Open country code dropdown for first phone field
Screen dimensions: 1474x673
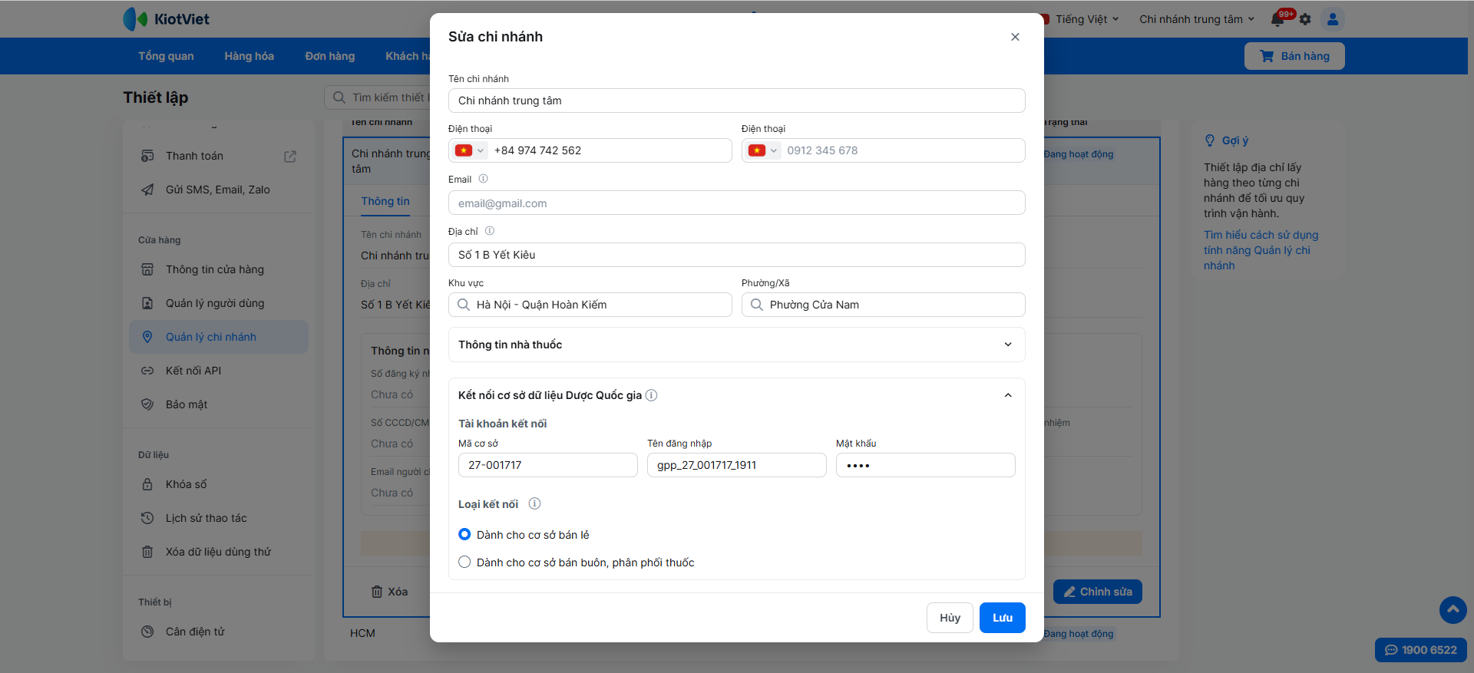[470, 150]
